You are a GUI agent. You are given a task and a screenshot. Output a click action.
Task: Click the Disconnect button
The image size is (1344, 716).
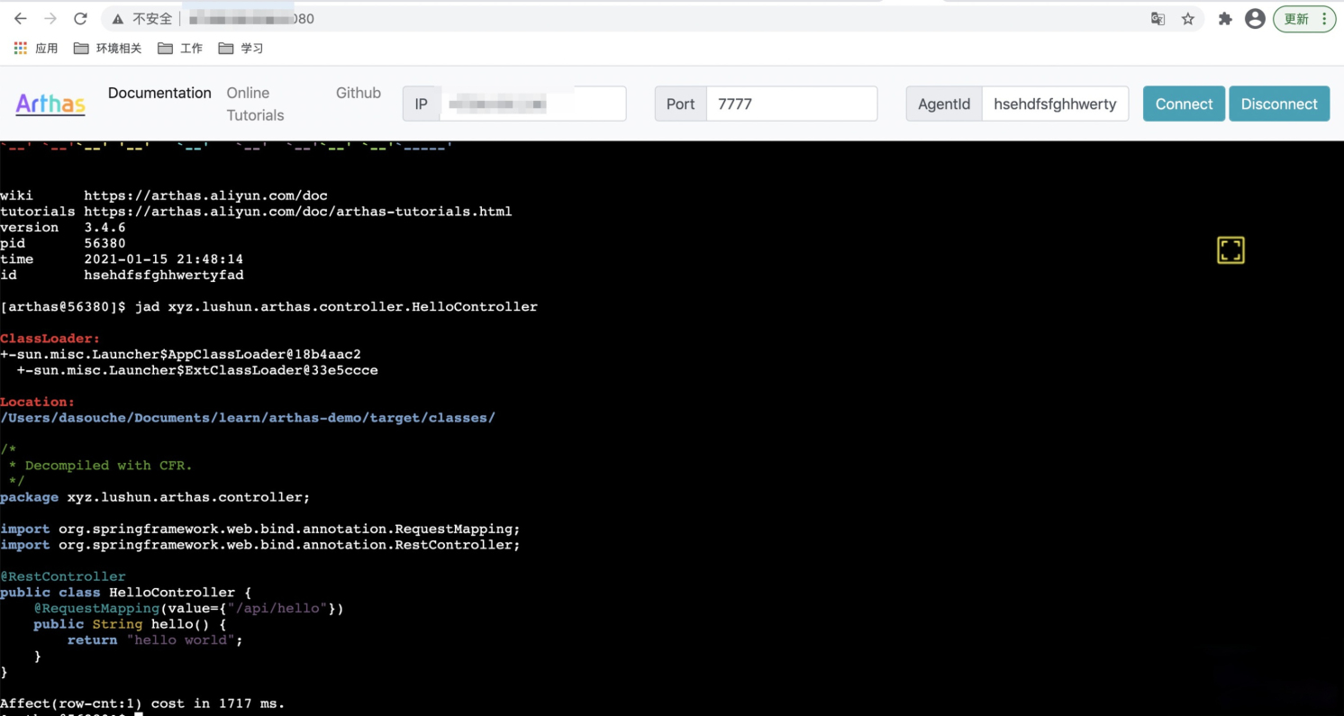1279,104
